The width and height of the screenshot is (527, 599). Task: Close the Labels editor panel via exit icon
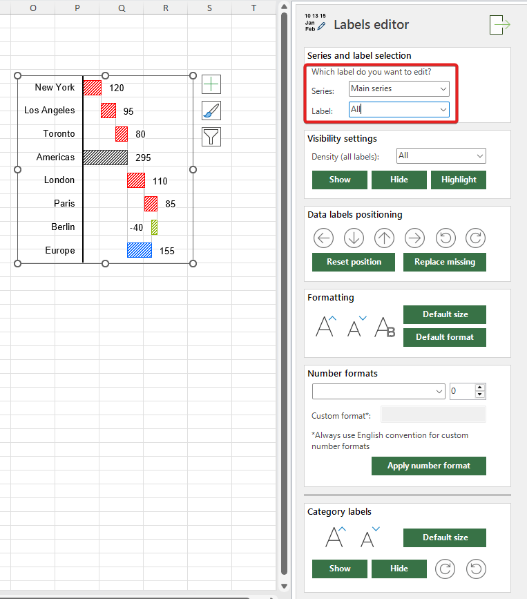click(499, 24)
